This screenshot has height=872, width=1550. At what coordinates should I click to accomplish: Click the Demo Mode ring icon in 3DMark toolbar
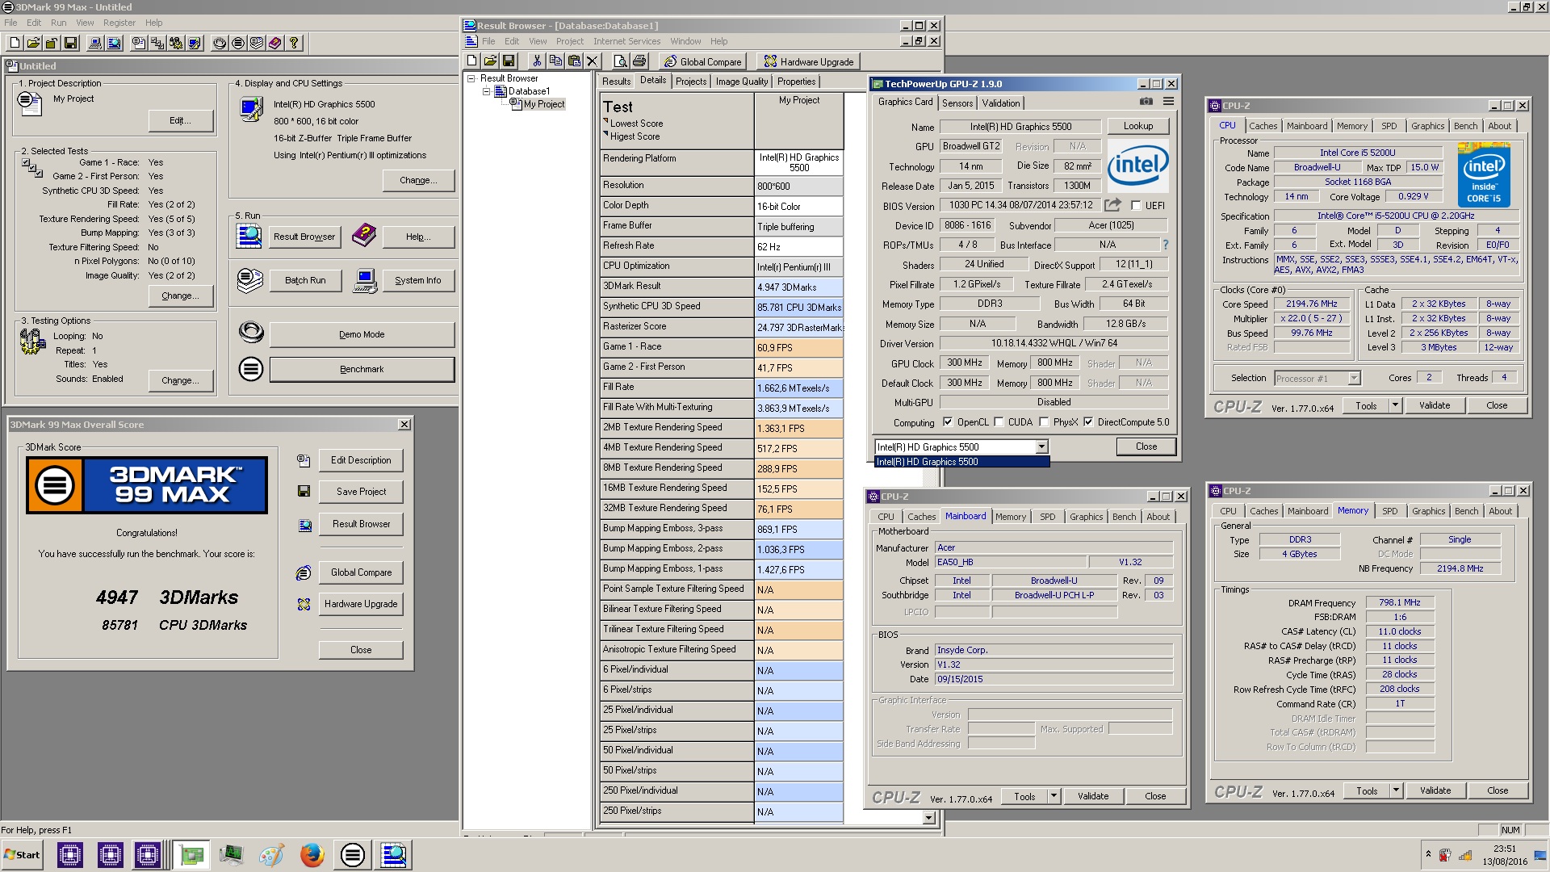tap(220, 44)
